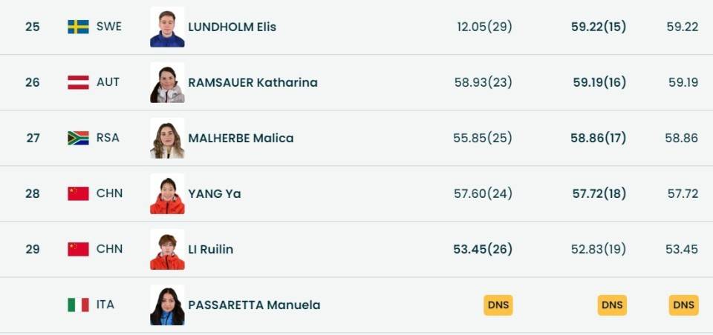This screenshot has height=335, width=713.
Task: Open LI Ruilin athlete photo
Action: [x=167, y=249]
